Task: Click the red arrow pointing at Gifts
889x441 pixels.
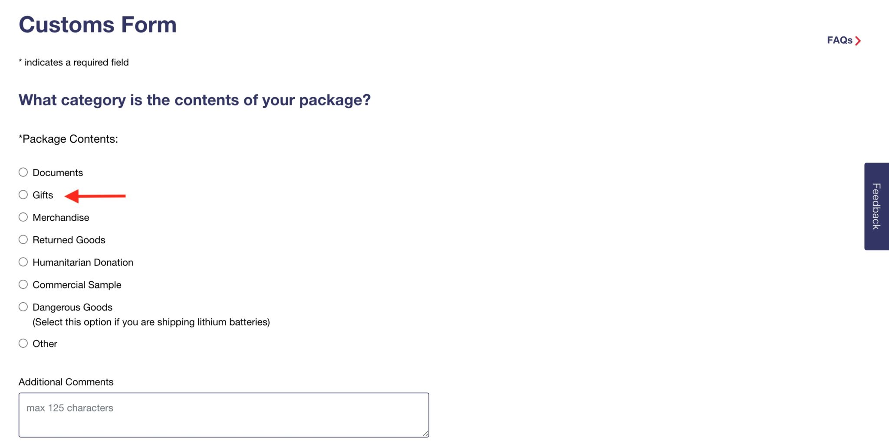Action: coord(95,196)
